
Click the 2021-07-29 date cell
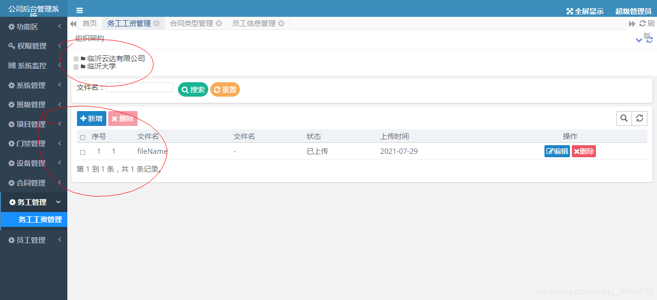point(399,151)
